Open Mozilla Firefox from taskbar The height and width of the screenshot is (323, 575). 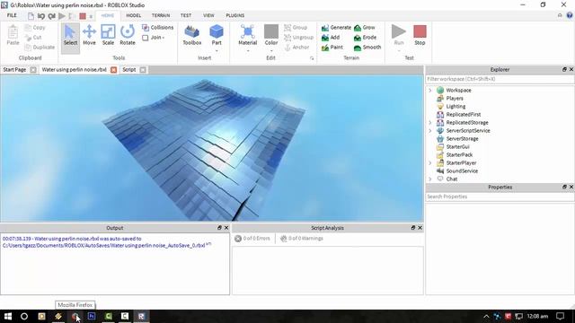[x=75, y=316]
